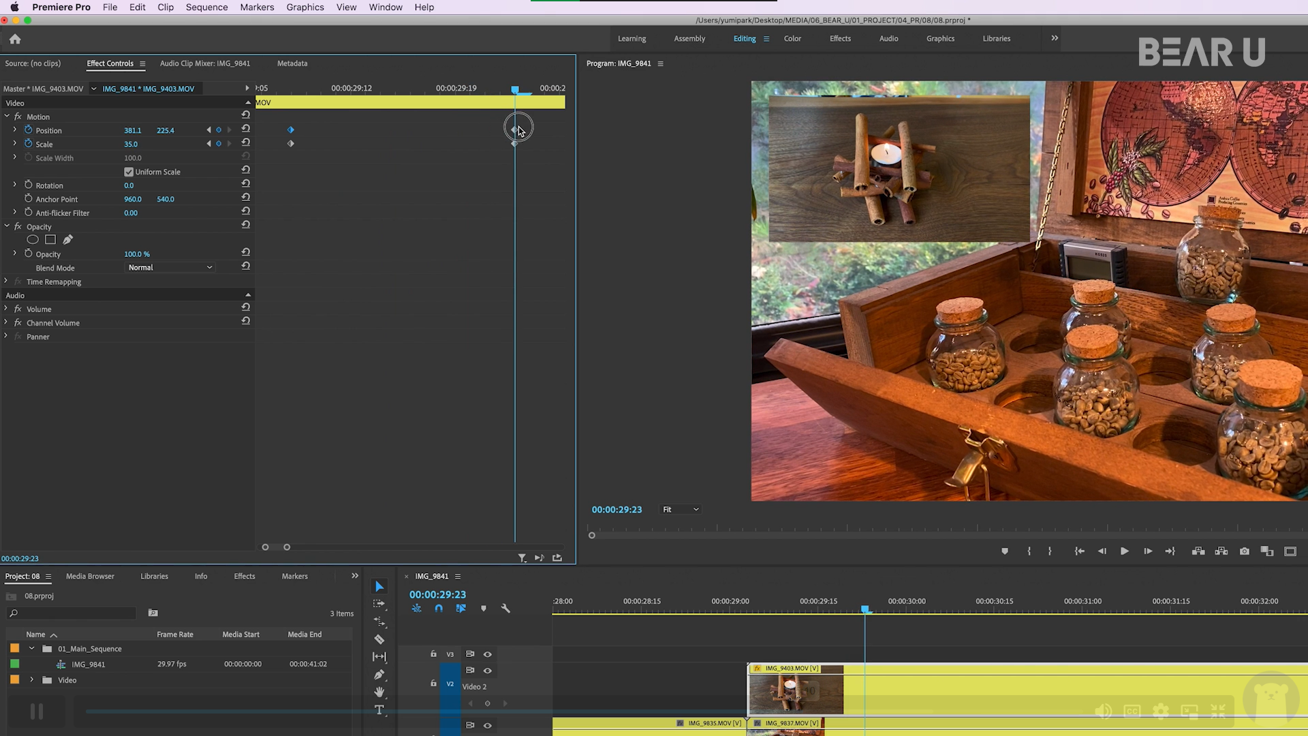
Task: Click the Program monitor scrubber handle
Action: [592, 535]
